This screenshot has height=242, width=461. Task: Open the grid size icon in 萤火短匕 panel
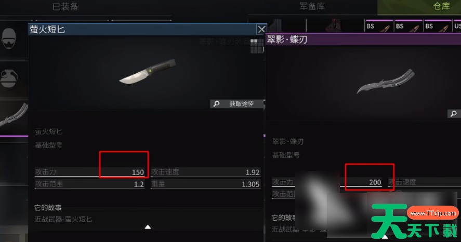point(257,46)
